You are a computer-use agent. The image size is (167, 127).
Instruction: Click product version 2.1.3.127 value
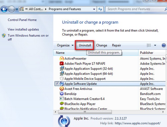tap(121, 118)
